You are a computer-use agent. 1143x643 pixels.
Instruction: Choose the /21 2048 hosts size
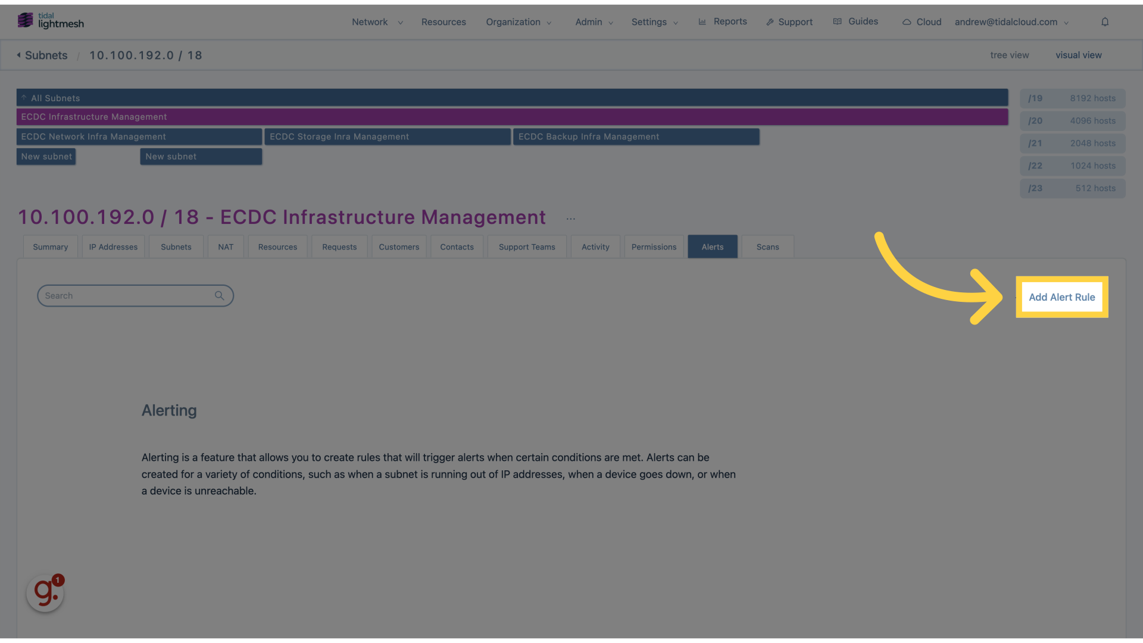point(1072,143)
